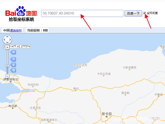
Task: Jump to province level 省 tag
Action: [13, 64]
